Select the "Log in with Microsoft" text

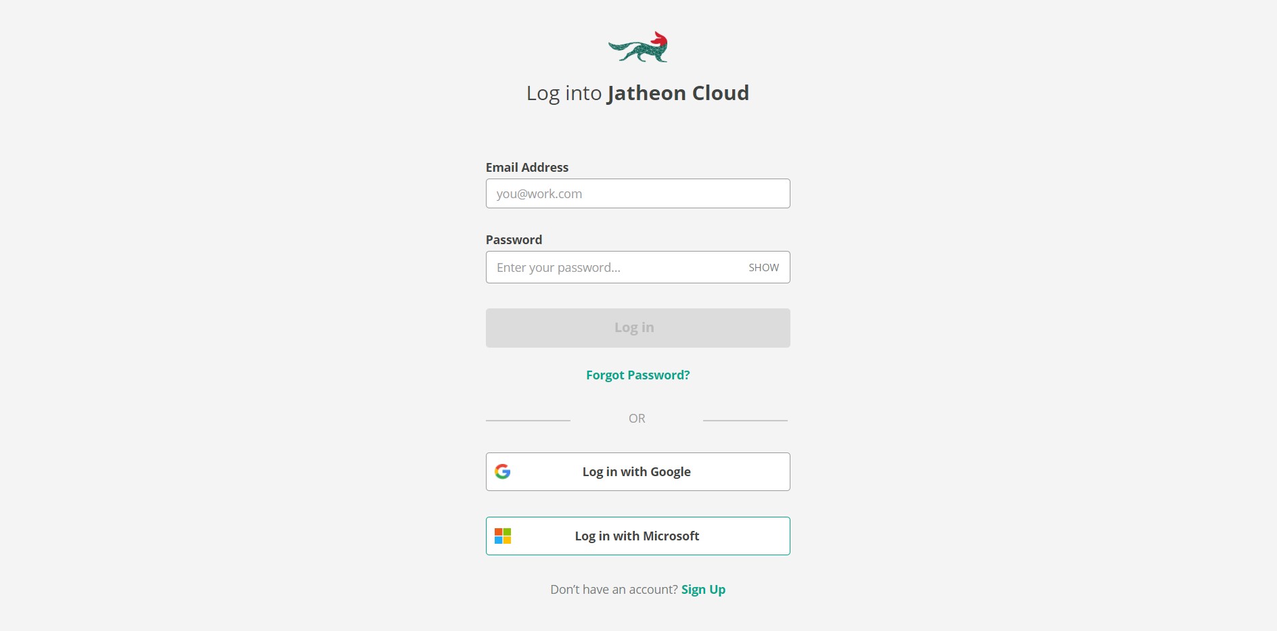(x=637, y=536)
